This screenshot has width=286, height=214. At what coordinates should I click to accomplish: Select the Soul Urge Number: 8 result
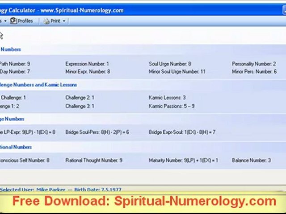170,64
